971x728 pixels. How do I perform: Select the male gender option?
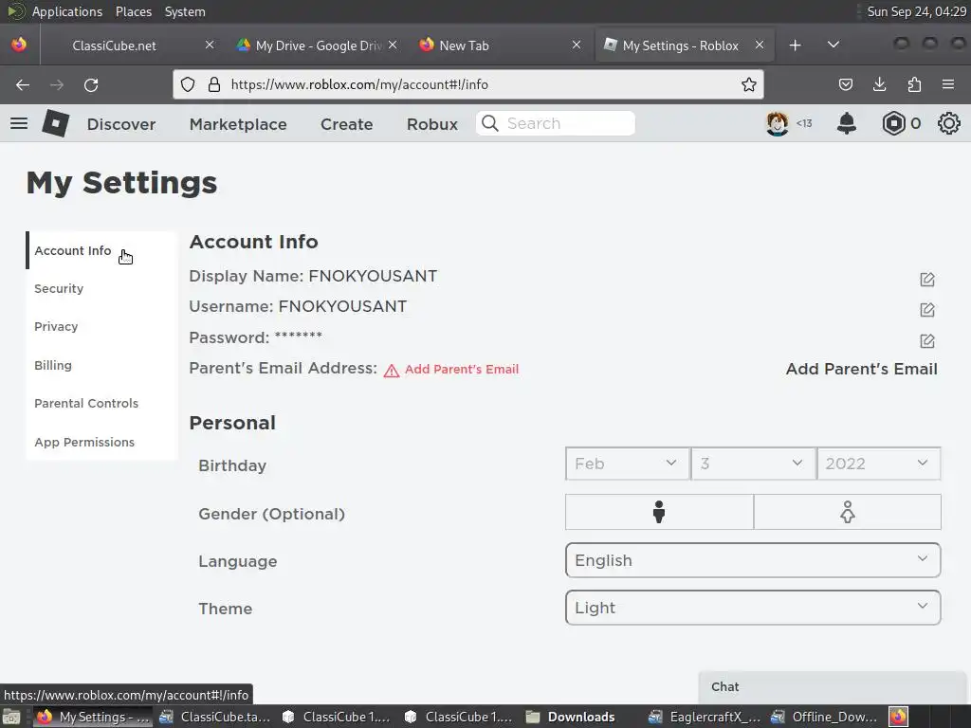click(659, 512)
